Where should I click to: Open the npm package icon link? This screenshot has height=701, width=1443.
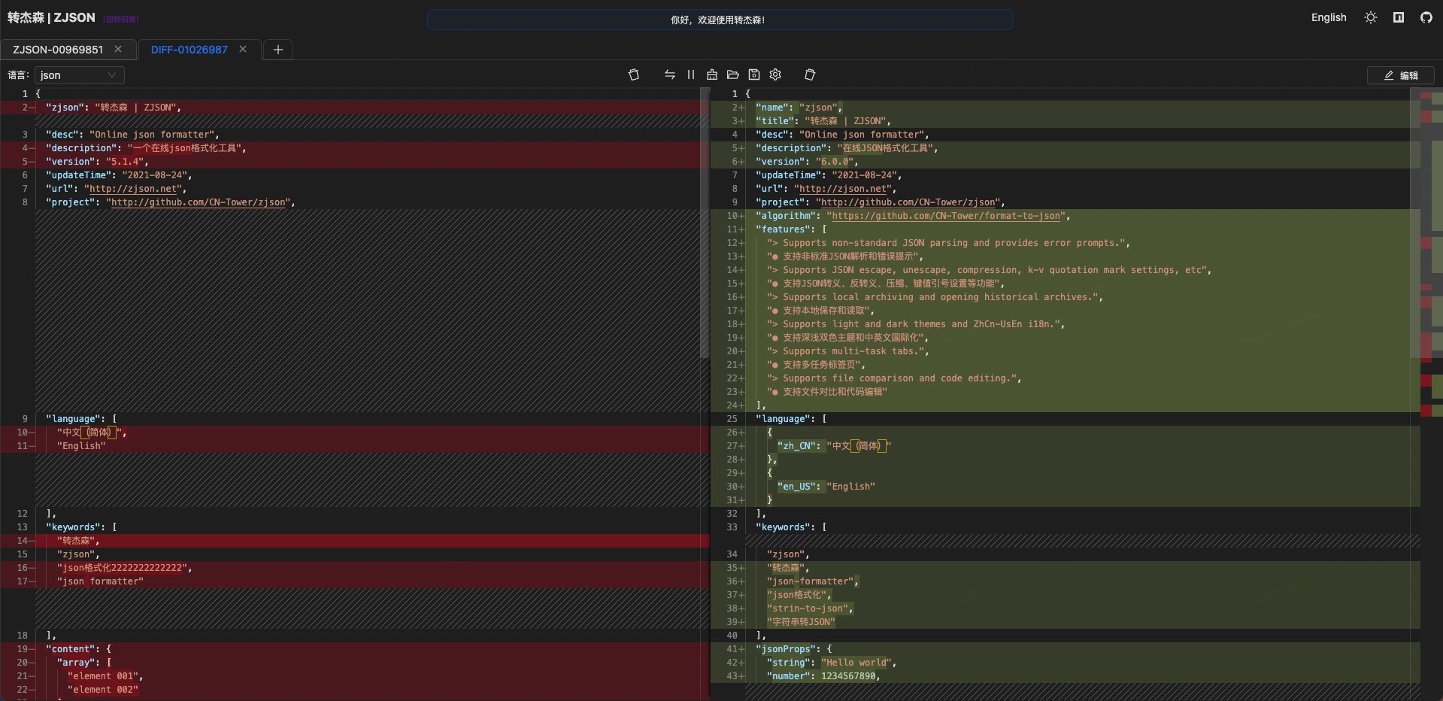(x=1399, y=17)
